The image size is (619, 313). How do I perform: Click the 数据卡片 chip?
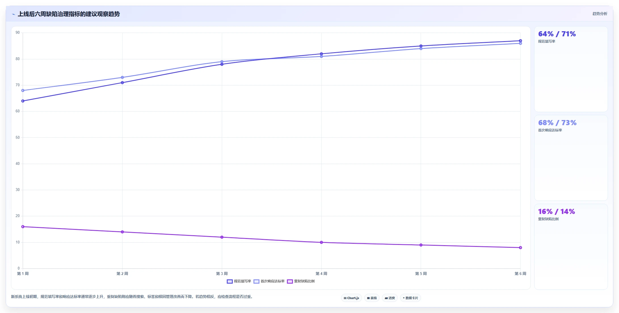410,298
